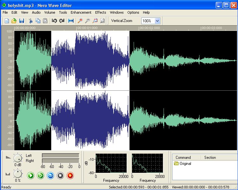Start playback with the first green Play button
This screenshot has height=190, width=238.
pyautogui.click(x=31, y=175)
